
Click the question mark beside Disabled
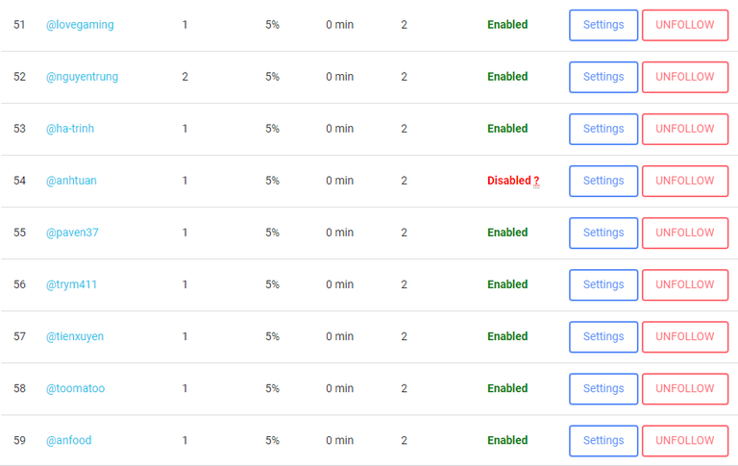[x=536, y=181]
